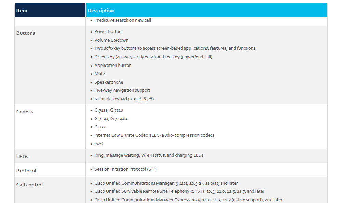The image size is (342, 203).
Task: Select the Codecs row label
Action: click(25, 112)
